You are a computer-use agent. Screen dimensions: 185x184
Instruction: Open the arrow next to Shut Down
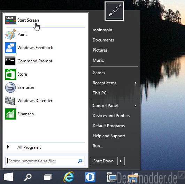tap(121, 161)
